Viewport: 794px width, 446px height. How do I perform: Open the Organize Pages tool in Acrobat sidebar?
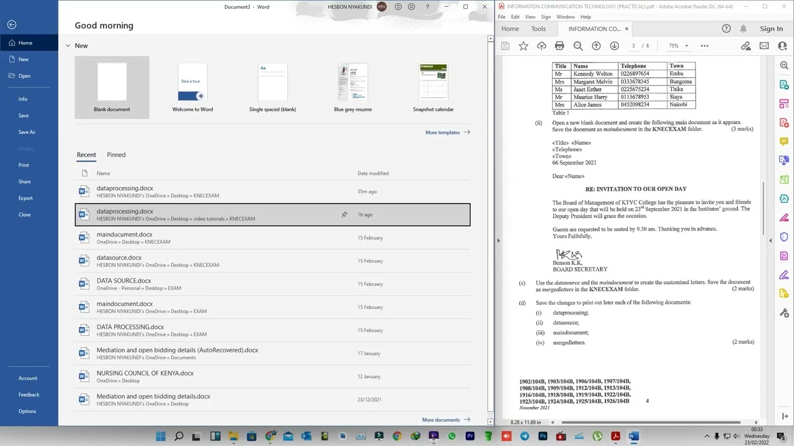pyautogui.click(x=784, y=180)
